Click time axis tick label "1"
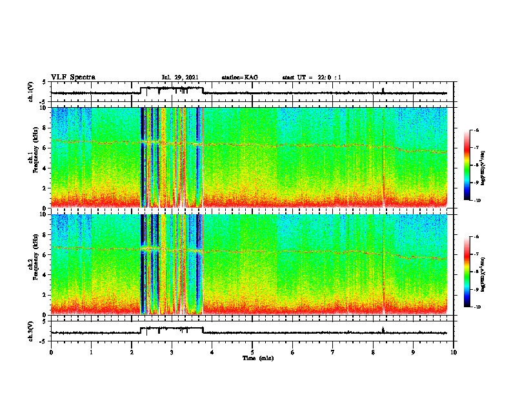This screenshot has height=395, width=511. 91,352
